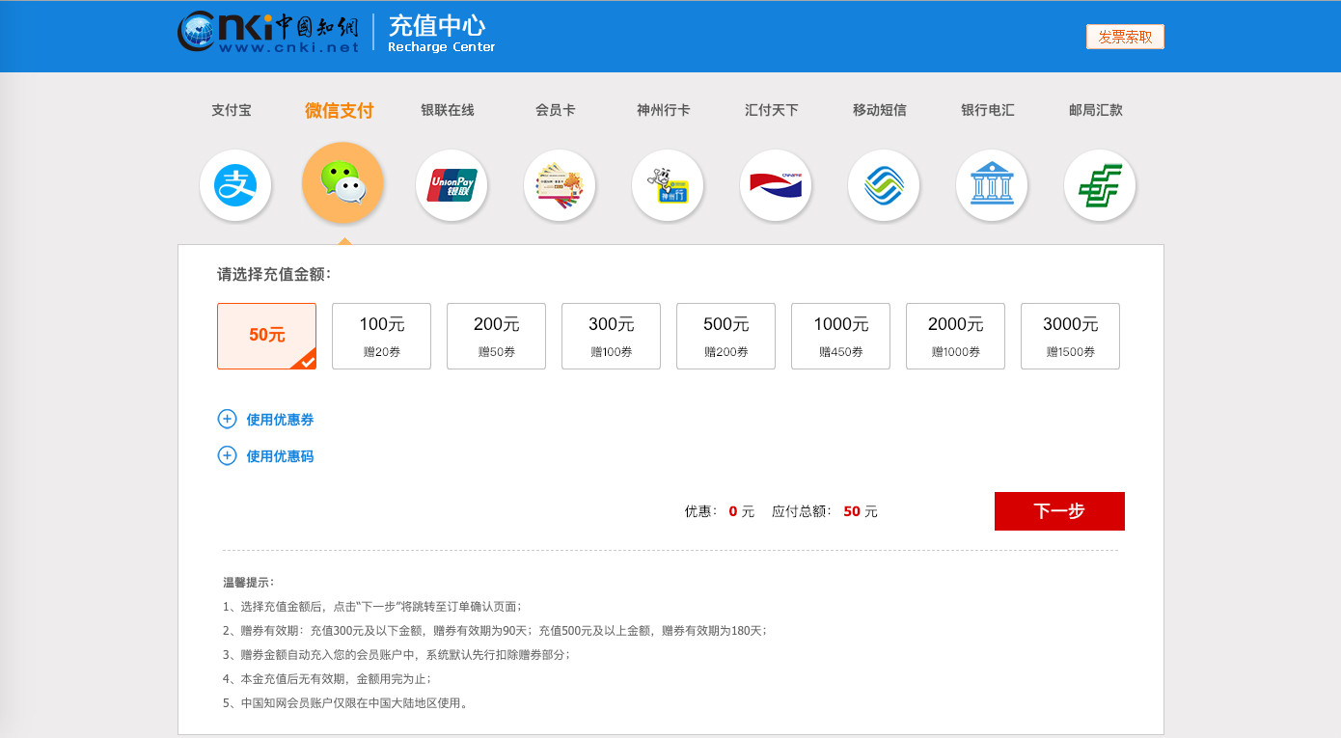Switch to the 微信支付 tab label
Screen dimensions: 1341x738
point(340,110)
